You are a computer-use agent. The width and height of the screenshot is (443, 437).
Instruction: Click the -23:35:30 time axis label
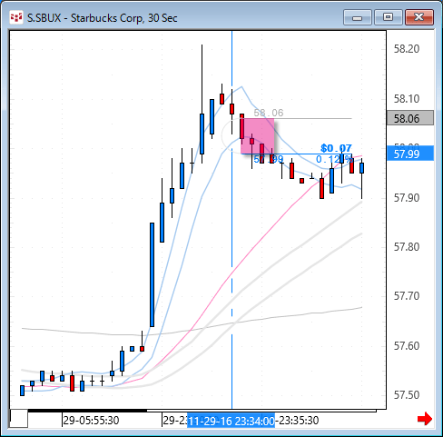pyautogui.click(x=297, y=421)
